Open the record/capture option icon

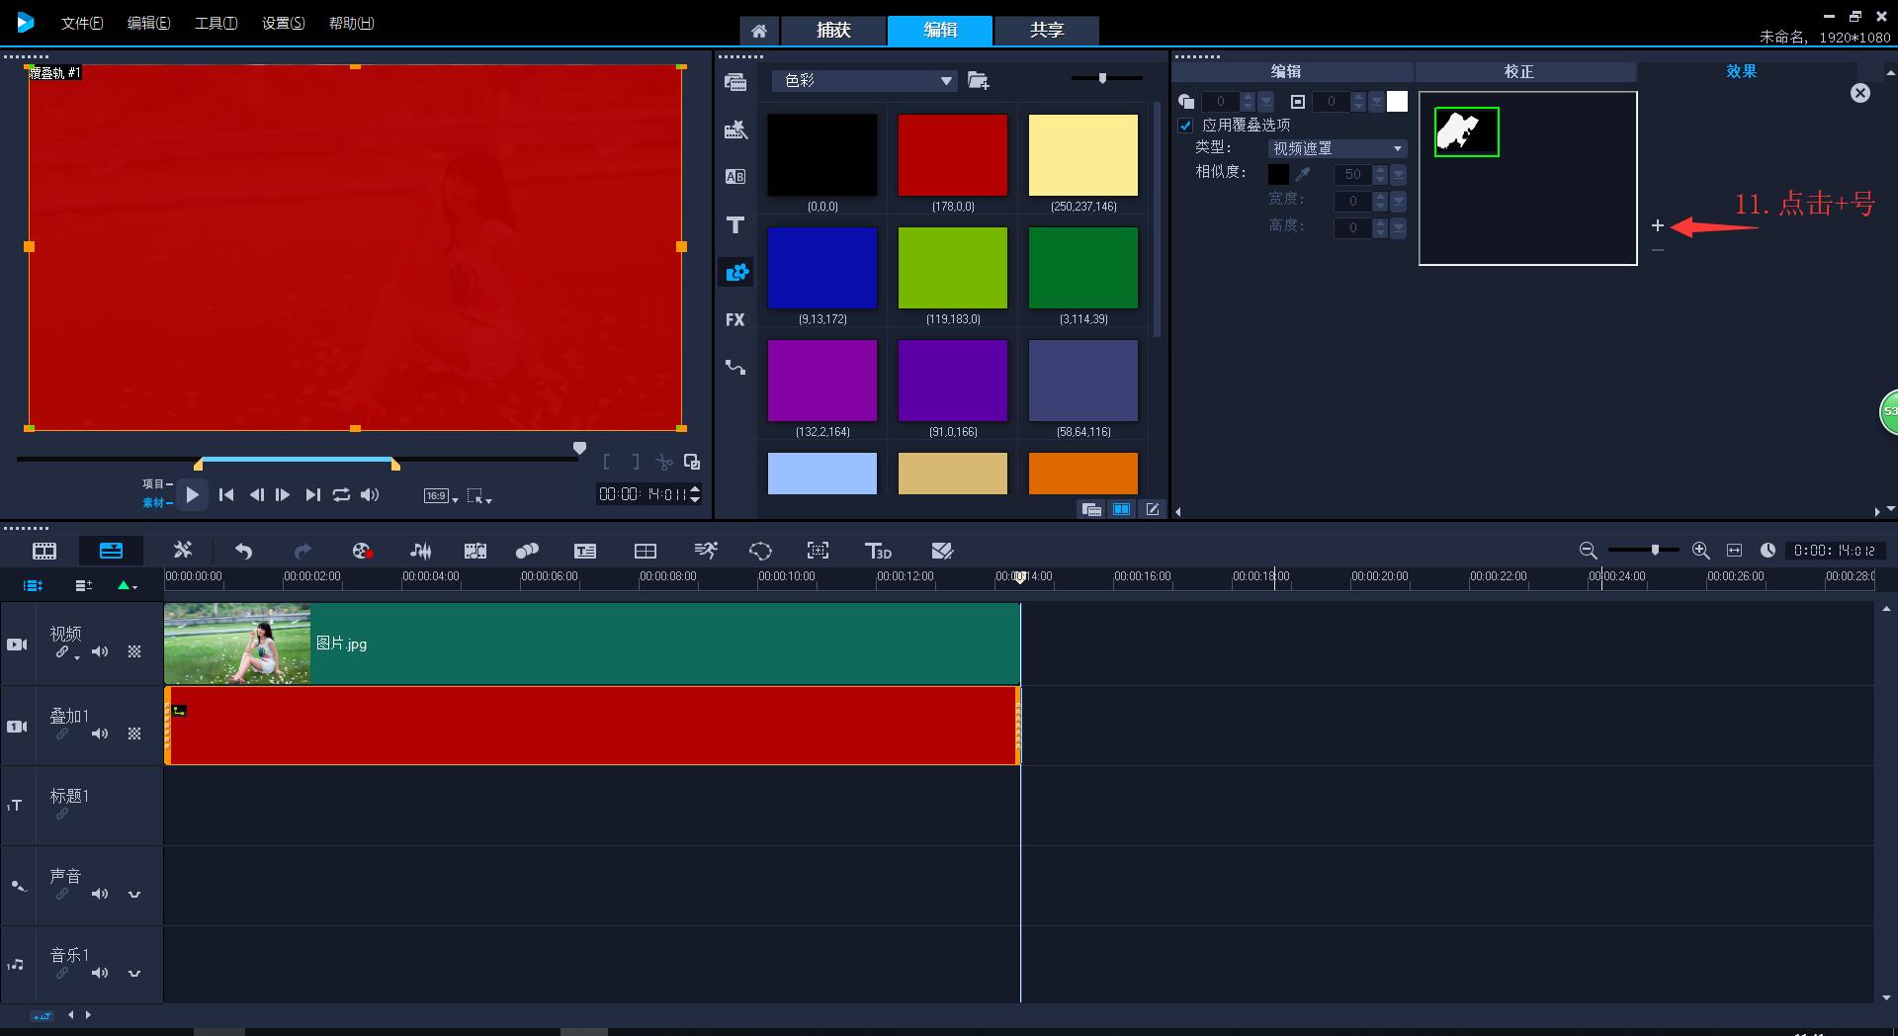[362, 551]
